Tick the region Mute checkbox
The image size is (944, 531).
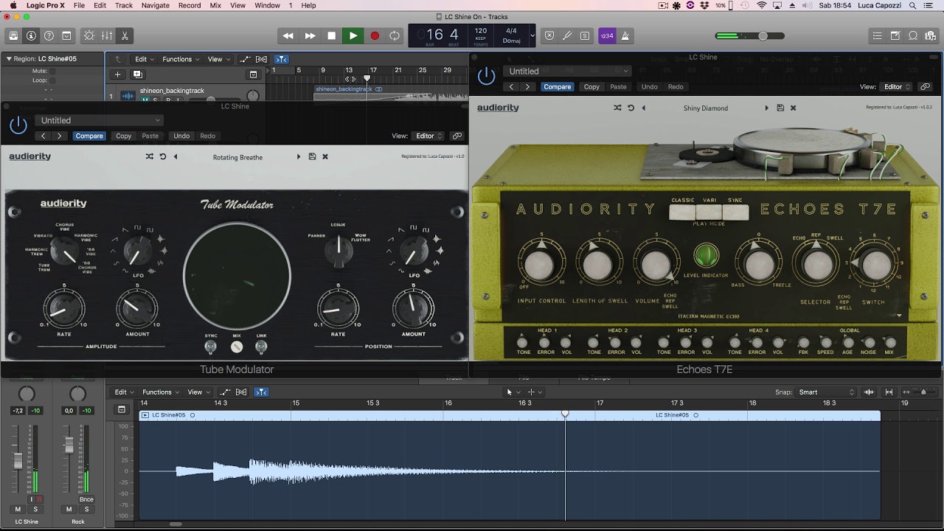tap(53, 71)
